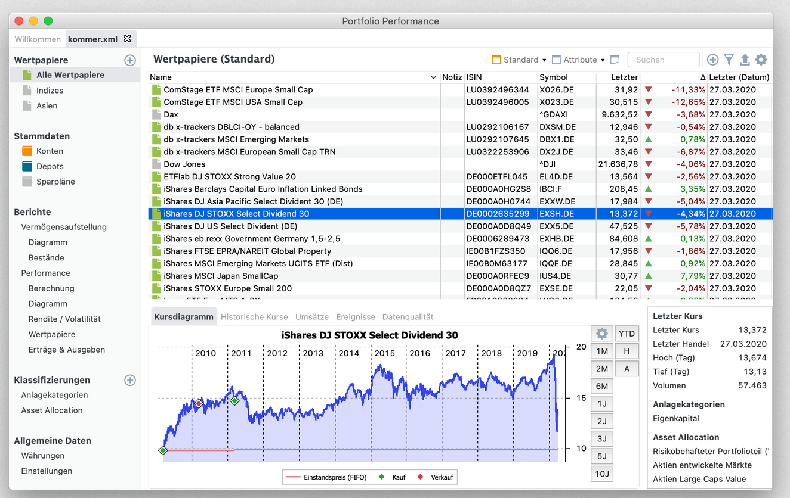The width and height of the screenshot is (790, 498).
Task: Click the add-security plus icon in the toolbar
Action: coord(712,60)
